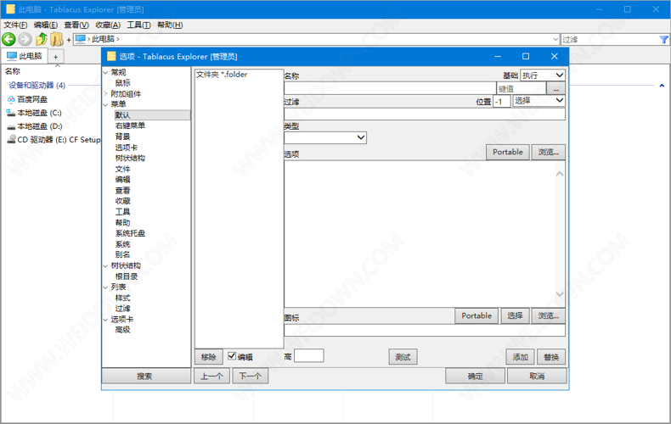
Task: Click the 确定 button
Action: 475,376
